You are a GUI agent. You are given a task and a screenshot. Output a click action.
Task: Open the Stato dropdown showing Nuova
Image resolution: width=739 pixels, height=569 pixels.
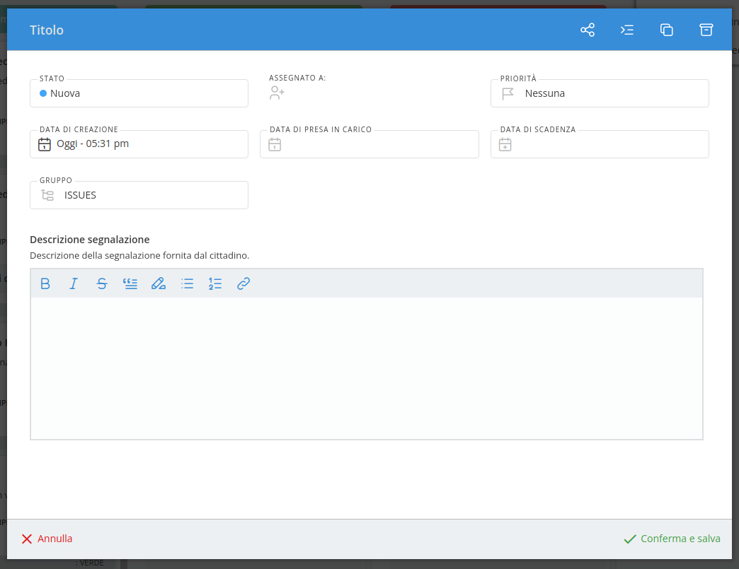(x=139, y=93)
